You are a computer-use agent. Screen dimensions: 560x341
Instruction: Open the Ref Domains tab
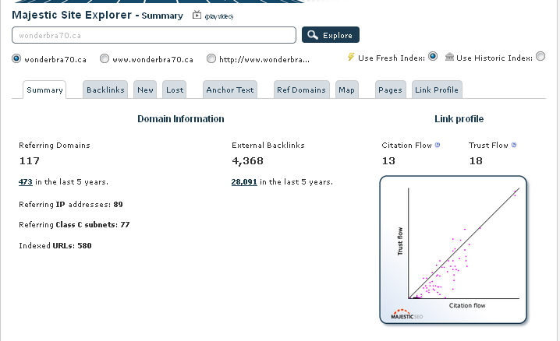[301, 90]
